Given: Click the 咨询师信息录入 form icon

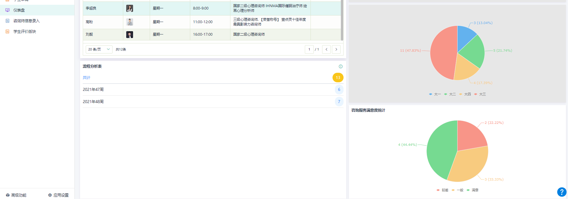Looking at the screenshot, I should coord(7,21).
